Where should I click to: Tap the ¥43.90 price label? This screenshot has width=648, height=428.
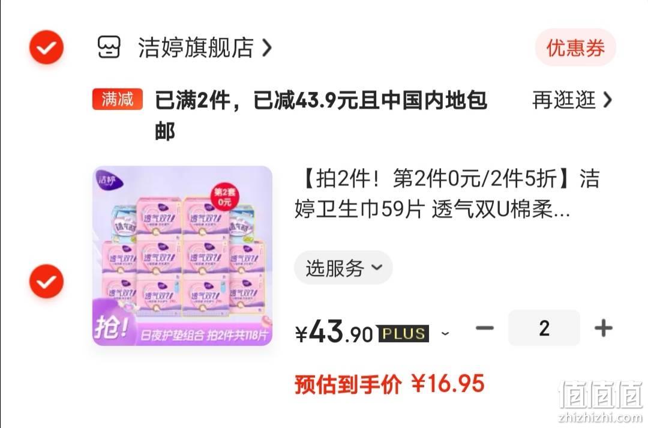(334, 331)
